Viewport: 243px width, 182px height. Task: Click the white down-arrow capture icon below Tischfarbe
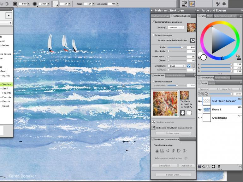182,113
